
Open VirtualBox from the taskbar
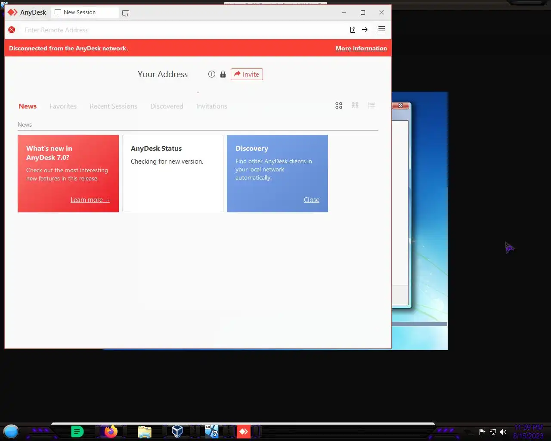point(177,431)
